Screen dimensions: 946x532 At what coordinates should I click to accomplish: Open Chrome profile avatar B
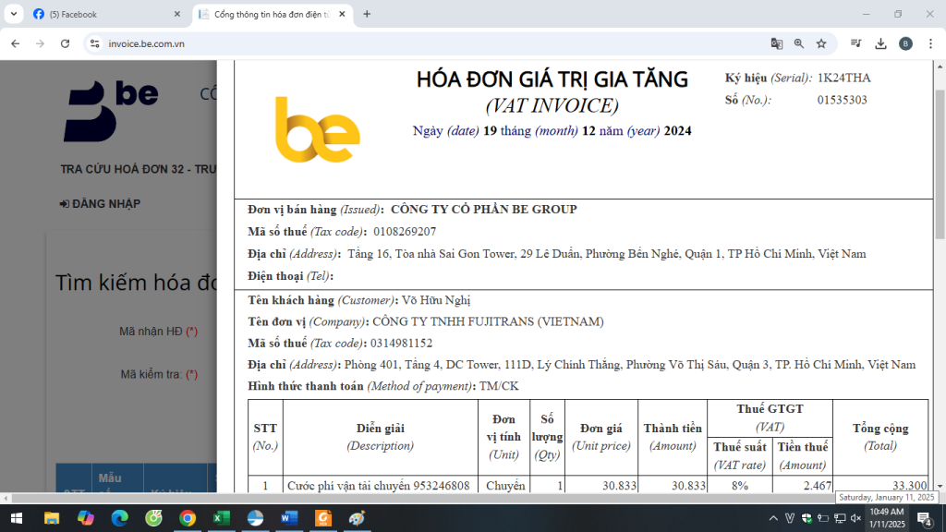[905, 43]
